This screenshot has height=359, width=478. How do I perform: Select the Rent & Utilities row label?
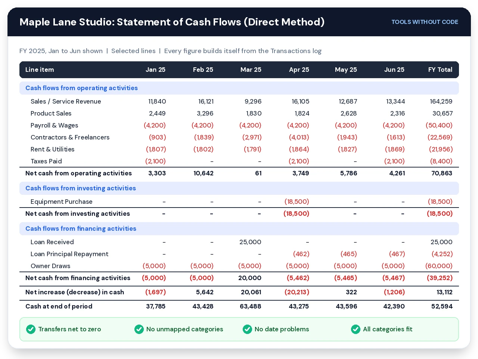52,149
